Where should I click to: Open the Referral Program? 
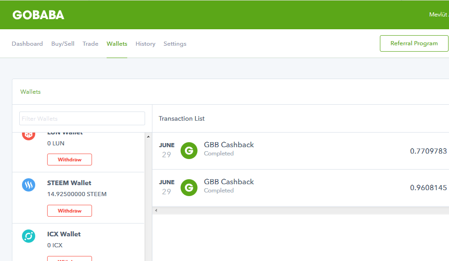coord(414,43)
